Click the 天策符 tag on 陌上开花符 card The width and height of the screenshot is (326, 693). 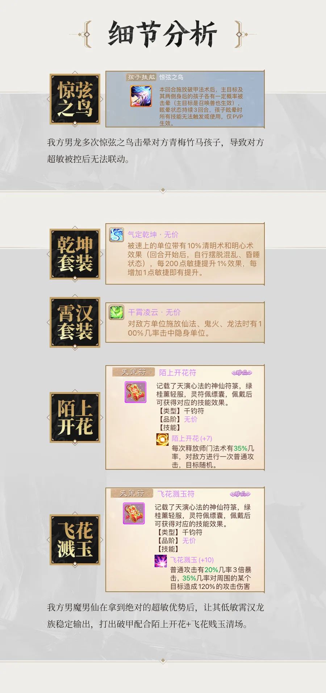pos(134,372)
